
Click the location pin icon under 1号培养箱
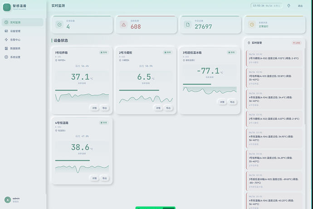(56, 60)
